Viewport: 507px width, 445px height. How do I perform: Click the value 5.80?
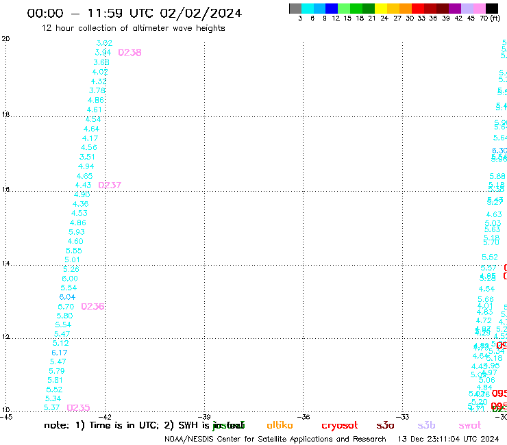tap(64, 316)
